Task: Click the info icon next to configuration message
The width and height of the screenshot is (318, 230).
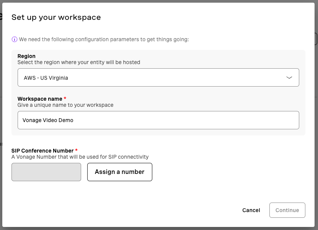Action: [14, 39]
